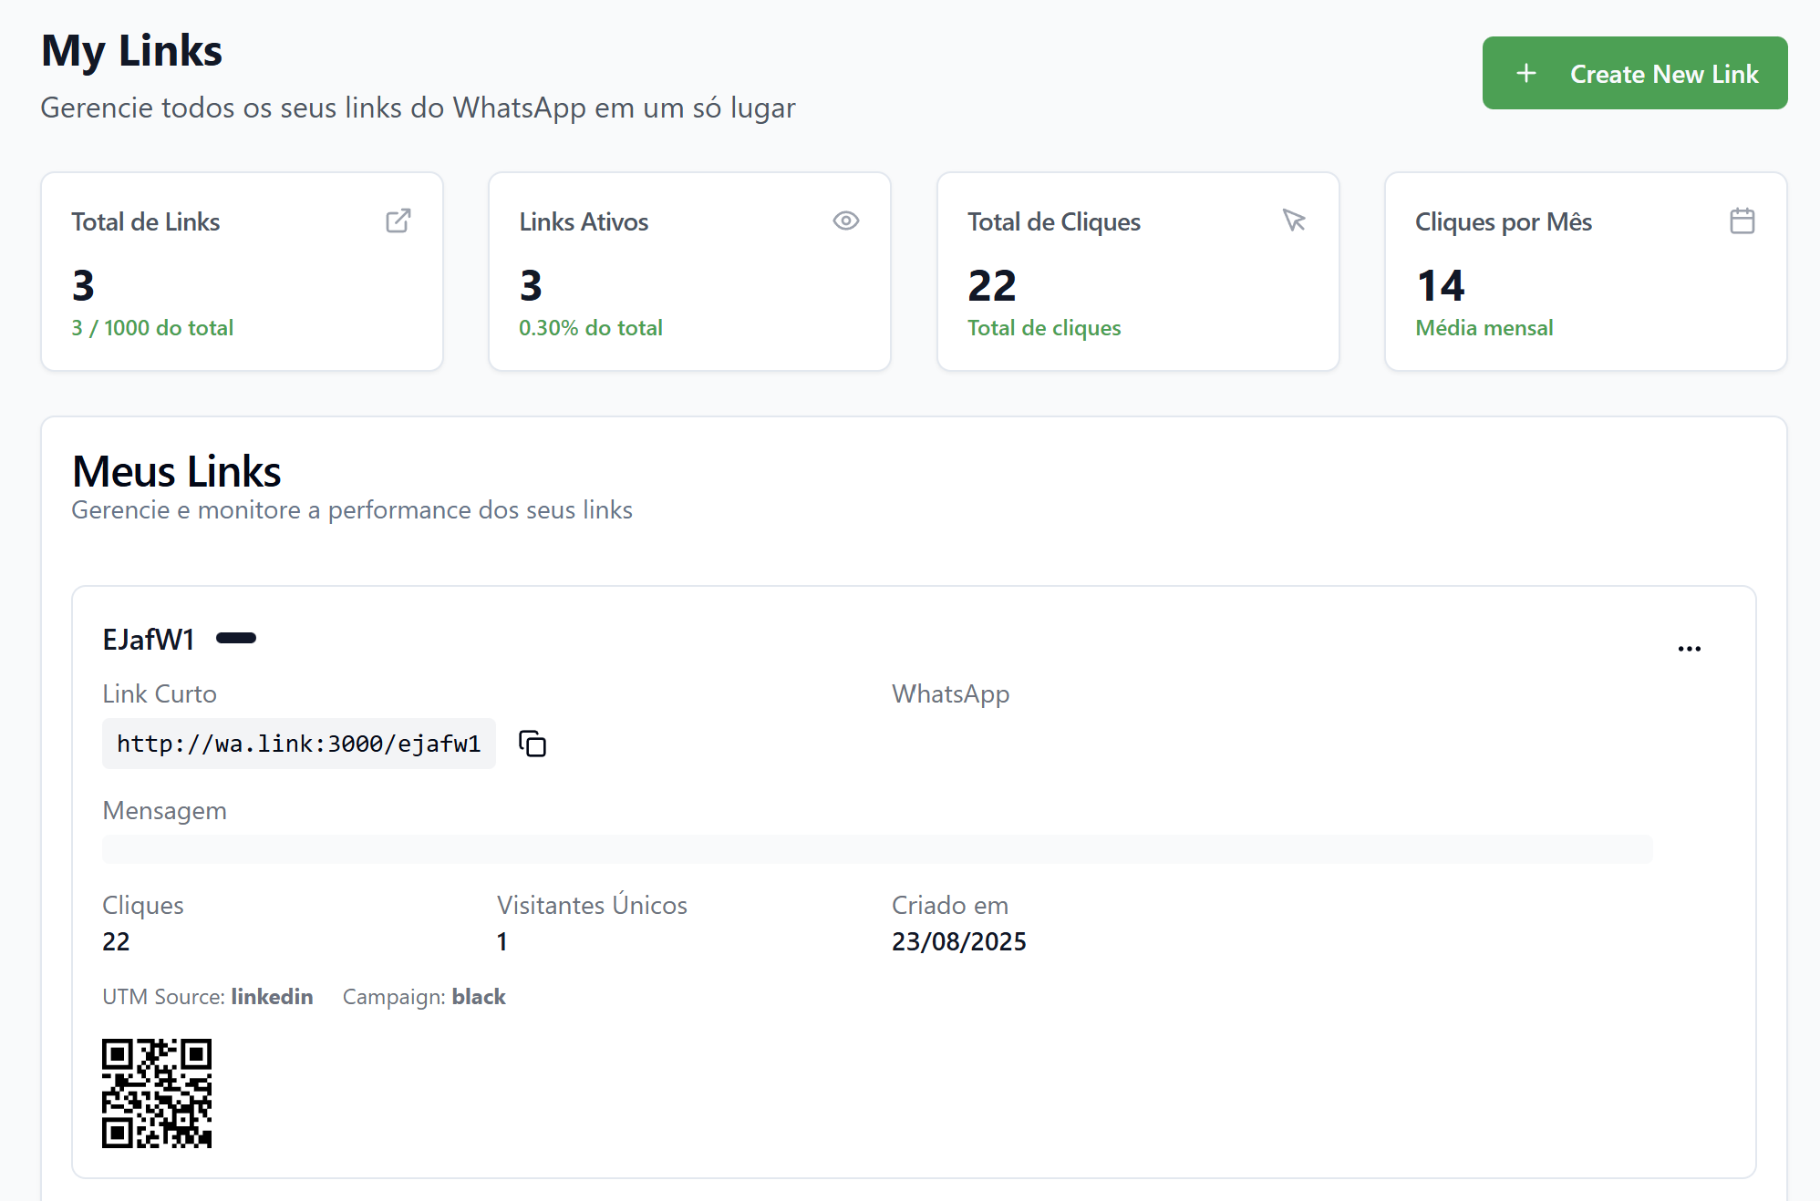Open the three-dot options menu for EJafW1

(1689, 649)
